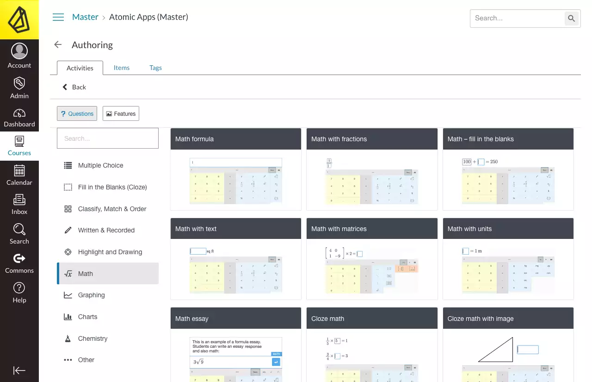Select the Other ellipsis icon
The image size is (592, 382).
pyautogui.click(x=68, y=360)
